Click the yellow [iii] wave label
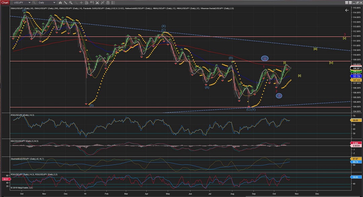 point(315,49)
